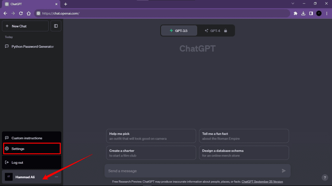332x186 pixels.
Task: Click the ChatGPT browser tab
Action: [x=31, y=4]
